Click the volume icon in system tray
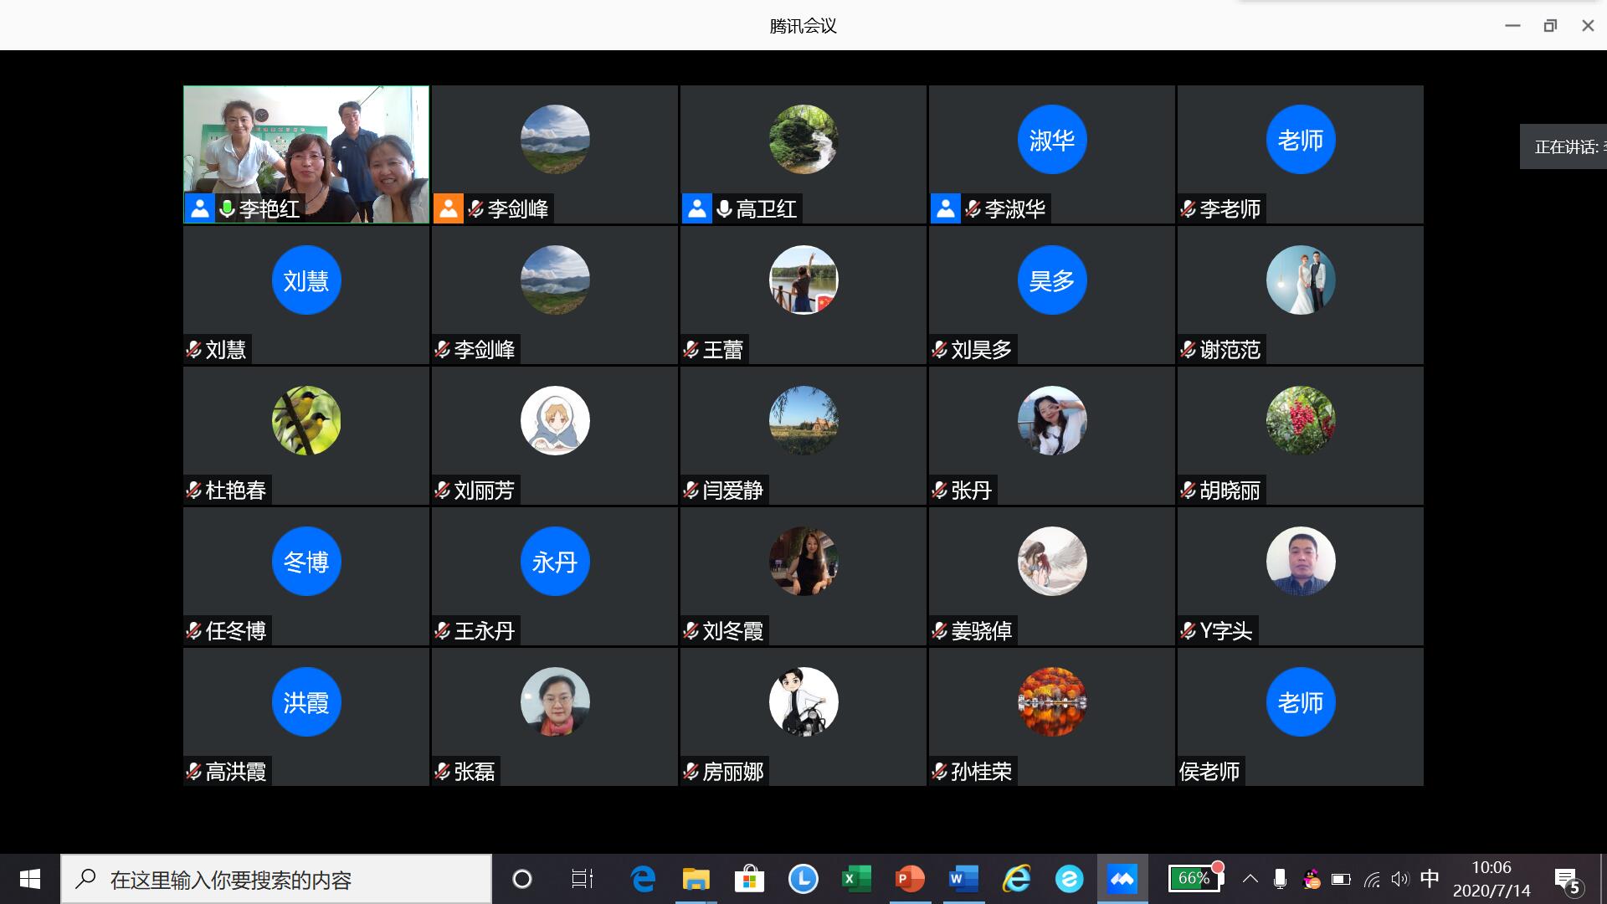1607x904 pixels. [x=1399, y=879]
